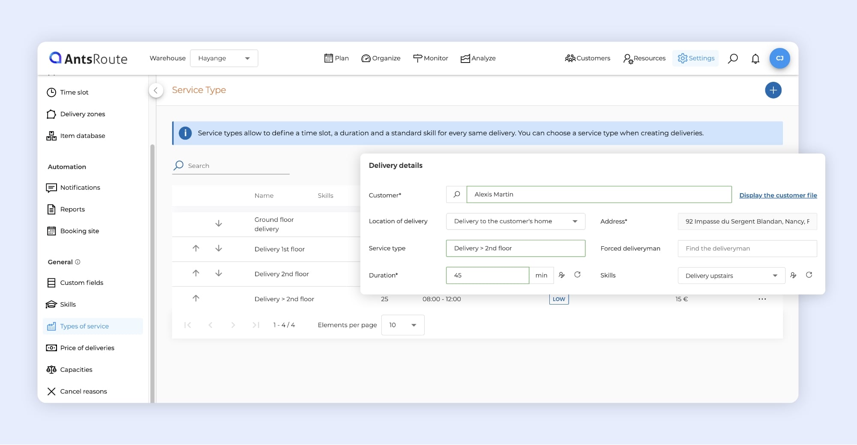857x445 pixels.
Task: Open the Analyze menu
Action: [x=478, y=58]
